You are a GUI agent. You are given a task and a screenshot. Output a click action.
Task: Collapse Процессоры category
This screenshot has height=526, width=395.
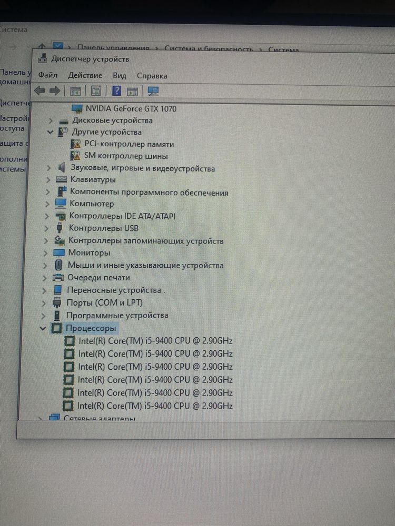(x=43, y=328)
